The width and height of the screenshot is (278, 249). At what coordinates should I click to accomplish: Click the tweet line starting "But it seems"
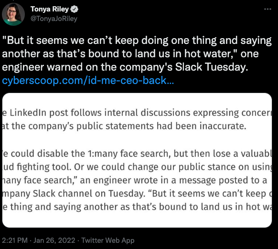pyautogui.click(x=137, y=40)
